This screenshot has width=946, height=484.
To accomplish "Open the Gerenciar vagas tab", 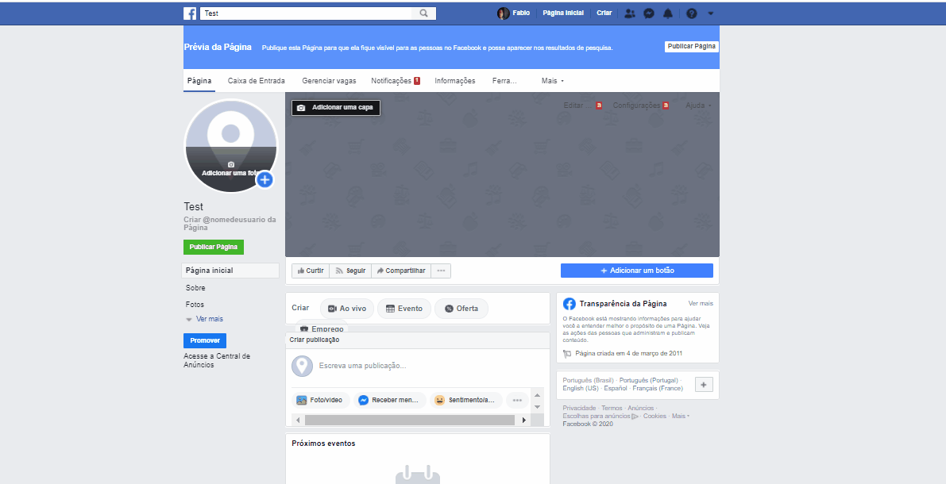I will point(329,81).
